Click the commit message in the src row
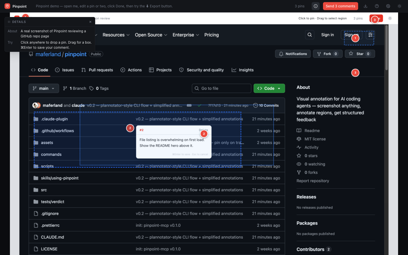Viewport: 408px width, 255px height. [x=189, y=190]
